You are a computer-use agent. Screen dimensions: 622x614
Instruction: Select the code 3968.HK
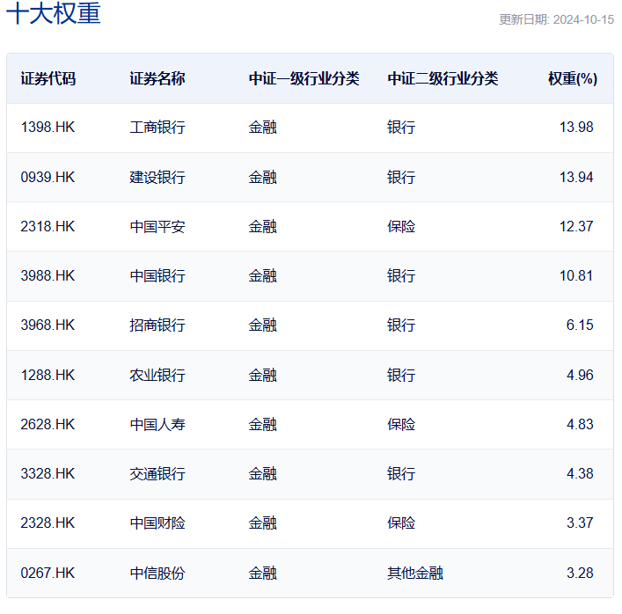48,325
